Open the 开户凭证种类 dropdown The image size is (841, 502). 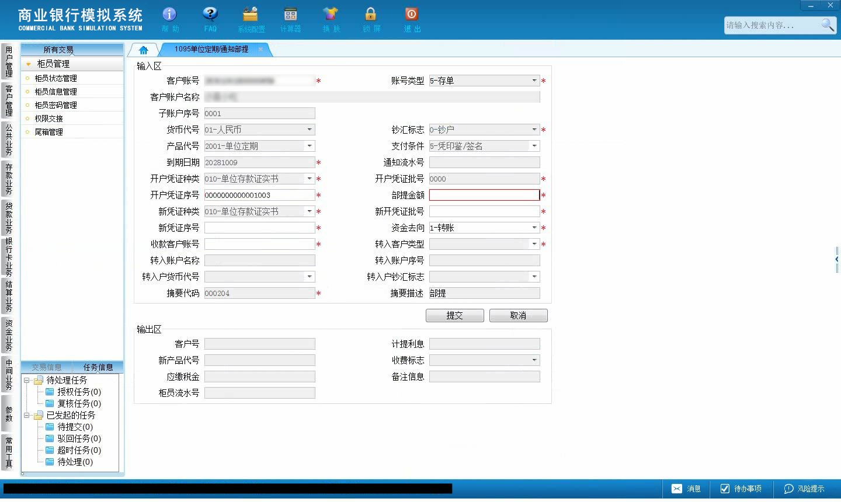[x=310, y=179]
